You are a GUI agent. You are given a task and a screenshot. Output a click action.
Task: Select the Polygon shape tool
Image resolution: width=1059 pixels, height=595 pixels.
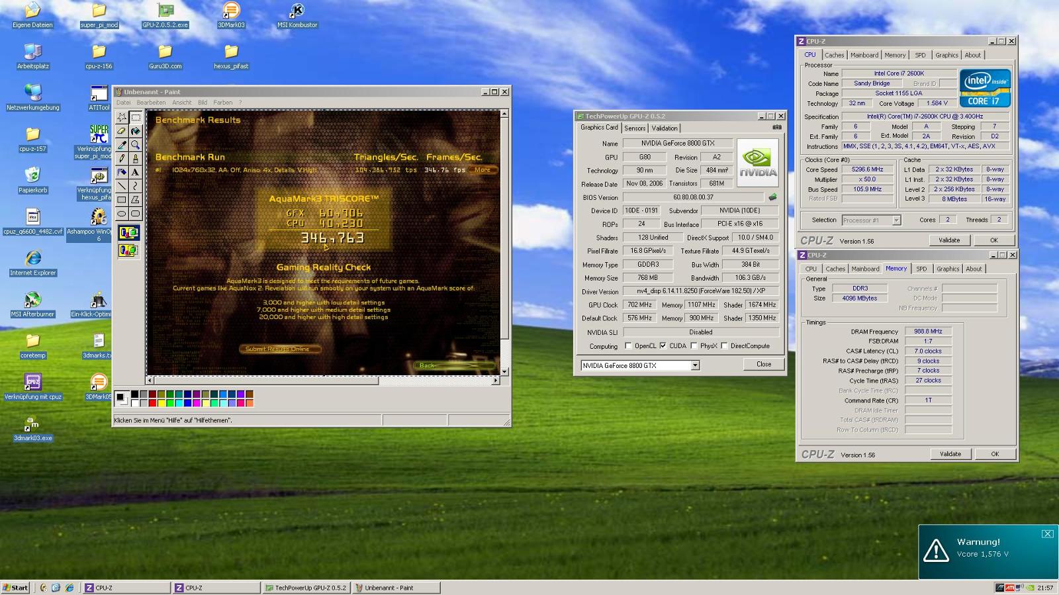pyautogui.click(x=136, y=200)
